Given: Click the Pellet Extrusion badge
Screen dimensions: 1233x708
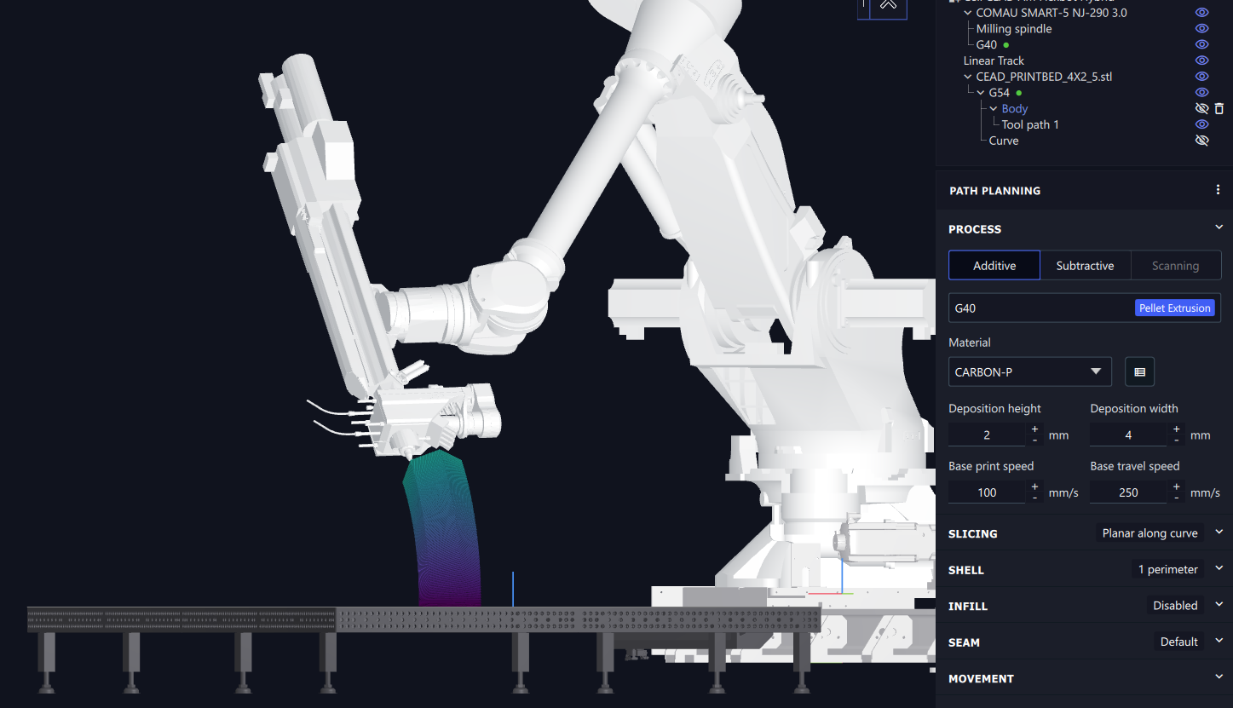Looking at the screenshot, I should coord(1174,308).
